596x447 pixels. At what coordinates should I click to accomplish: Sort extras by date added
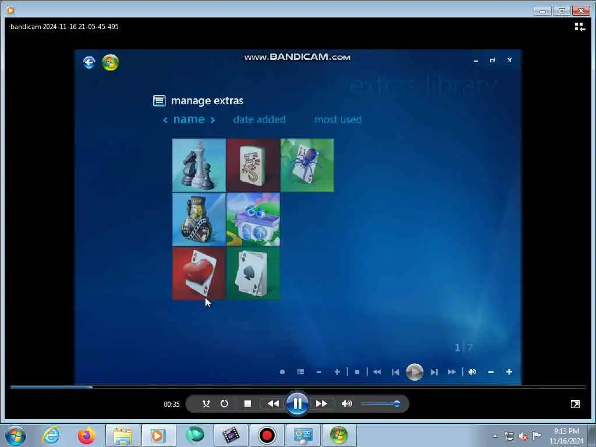pos(259,119)
